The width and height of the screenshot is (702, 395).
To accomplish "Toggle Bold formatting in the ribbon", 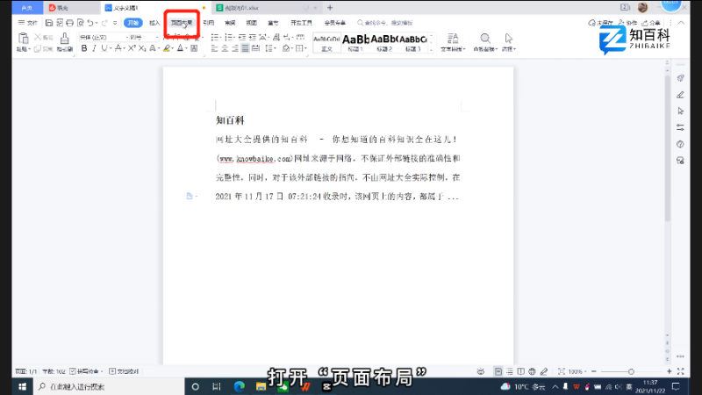I will coord(84,49).
